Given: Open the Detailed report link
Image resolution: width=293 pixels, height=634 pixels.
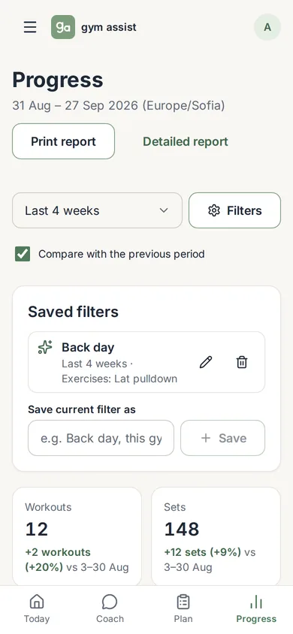Looking at the screenshot, I should 186,141.
